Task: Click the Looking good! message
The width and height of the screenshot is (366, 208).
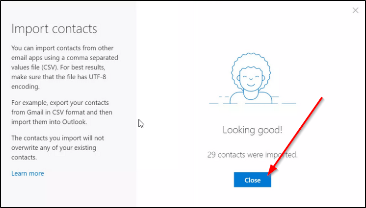Action: coord(252,130)
